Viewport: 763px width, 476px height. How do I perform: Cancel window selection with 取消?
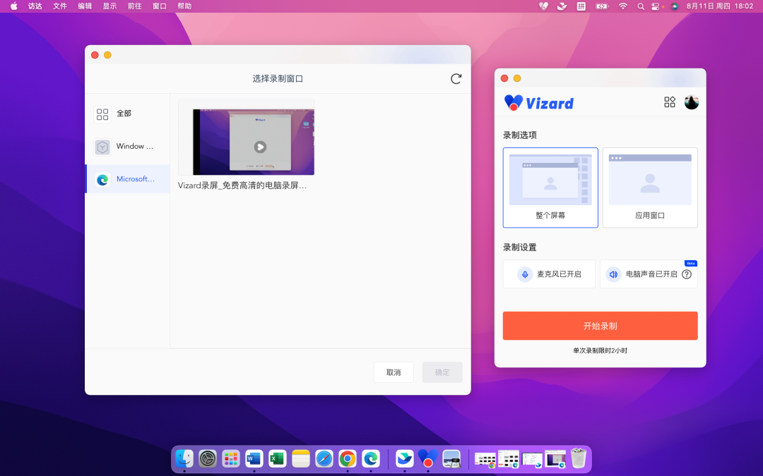[x=394, y=372]
